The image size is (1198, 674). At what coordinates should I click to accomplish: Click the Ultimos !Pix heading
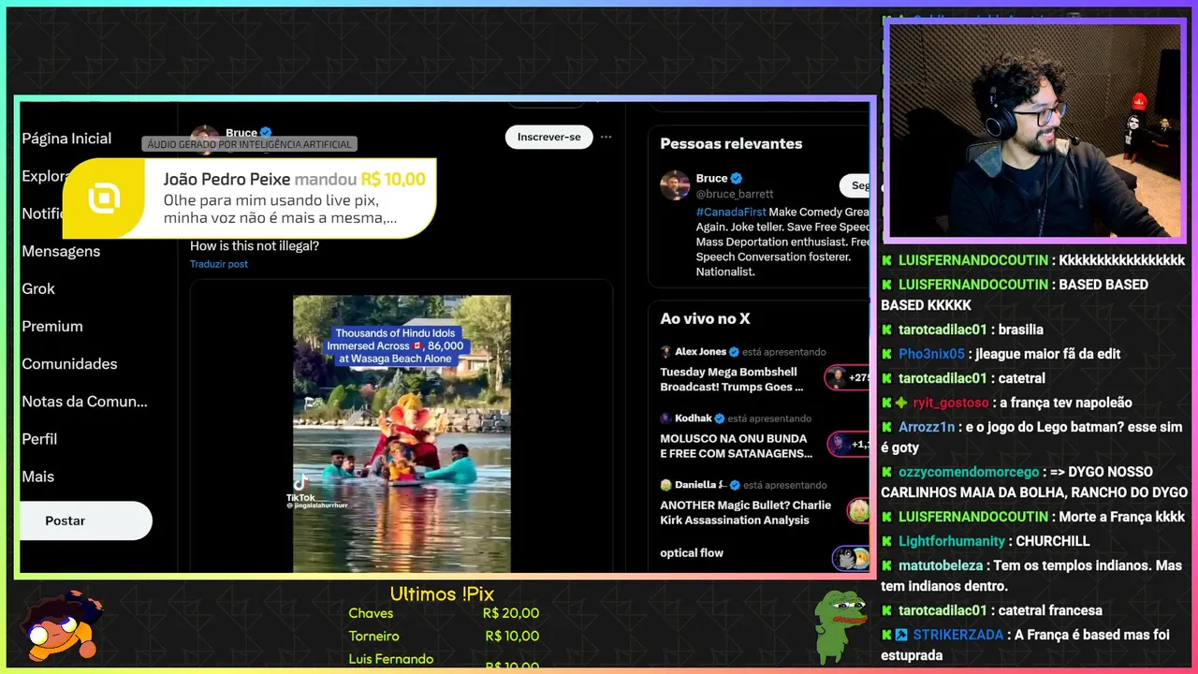tap(442, 594)
